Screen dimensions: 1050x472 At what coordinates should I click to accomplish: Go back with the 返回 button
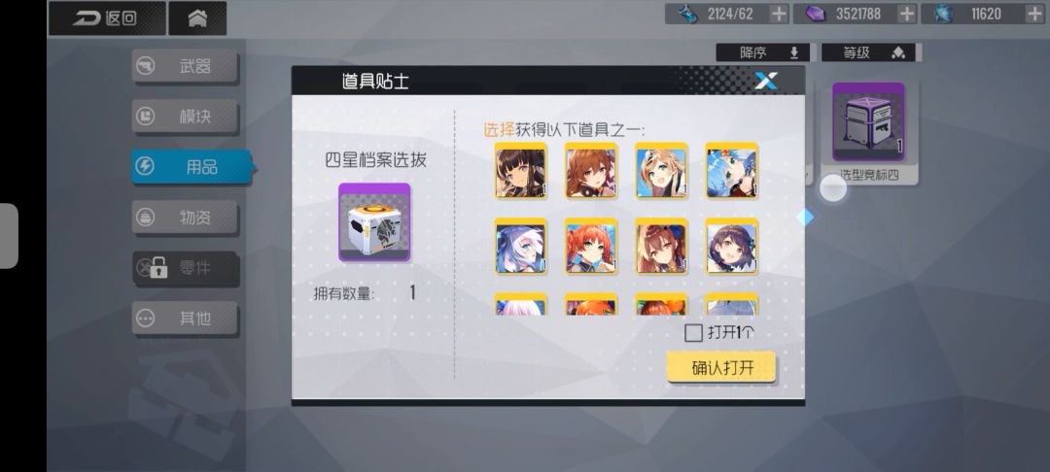click(107, 18)
